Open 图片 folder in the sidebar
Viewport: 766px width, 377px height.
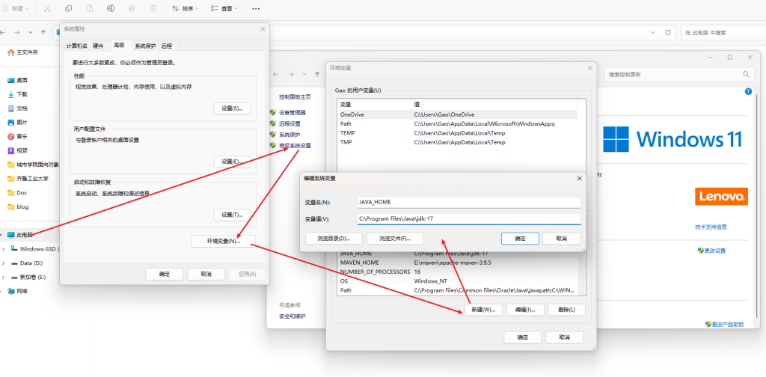coord(18,123)
